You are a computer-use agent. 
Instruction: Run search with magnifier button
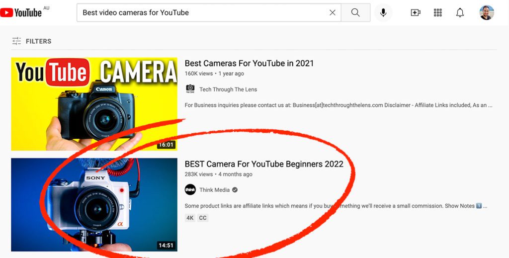click(x=355, y=12)
